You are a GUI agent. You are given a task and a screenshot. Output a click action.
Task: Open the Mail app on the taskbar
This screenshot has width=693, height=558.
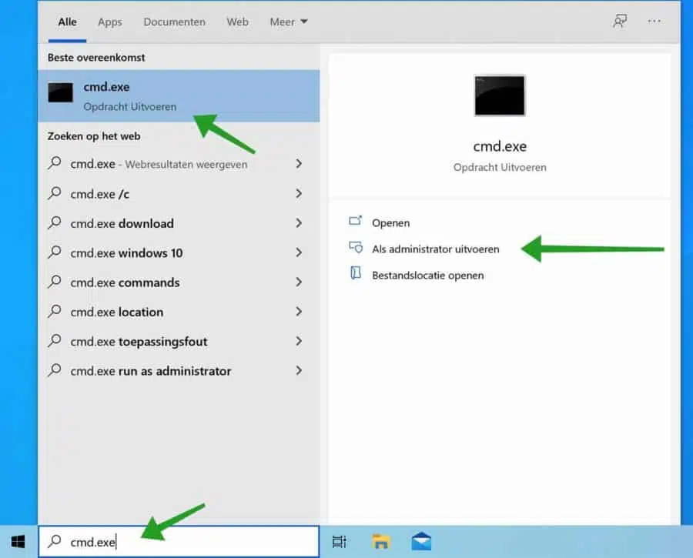[x=421, y=542]
